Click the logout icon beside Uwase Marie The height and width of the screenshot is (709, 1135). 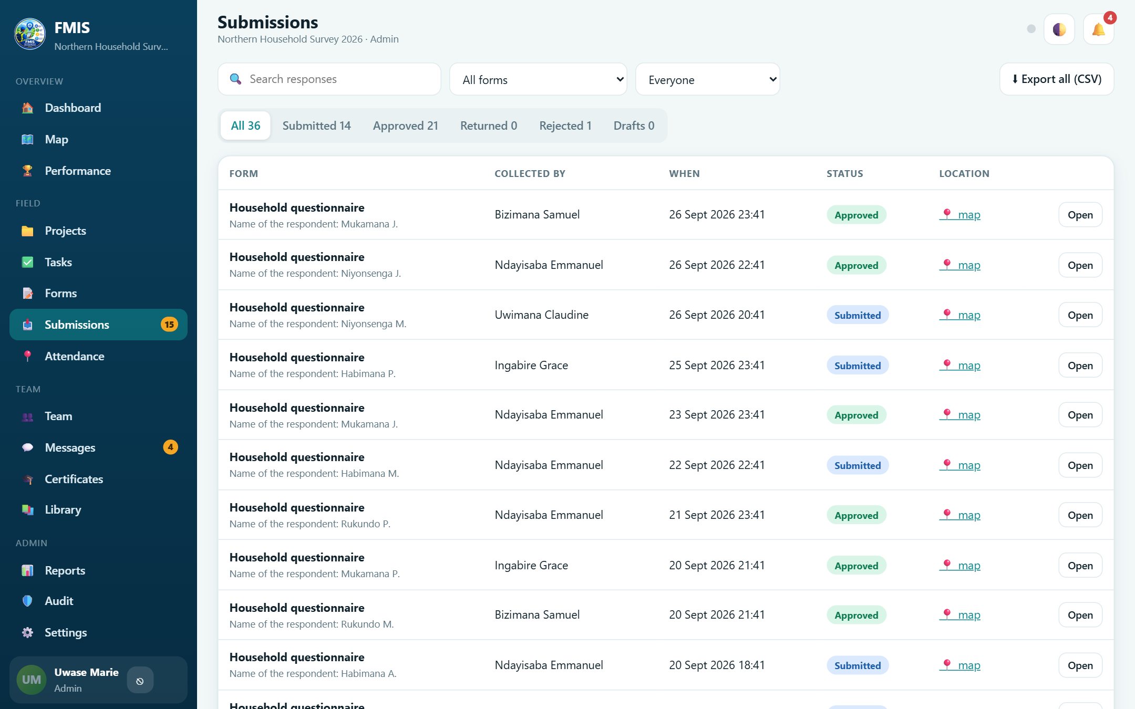[x=140, y=681]
